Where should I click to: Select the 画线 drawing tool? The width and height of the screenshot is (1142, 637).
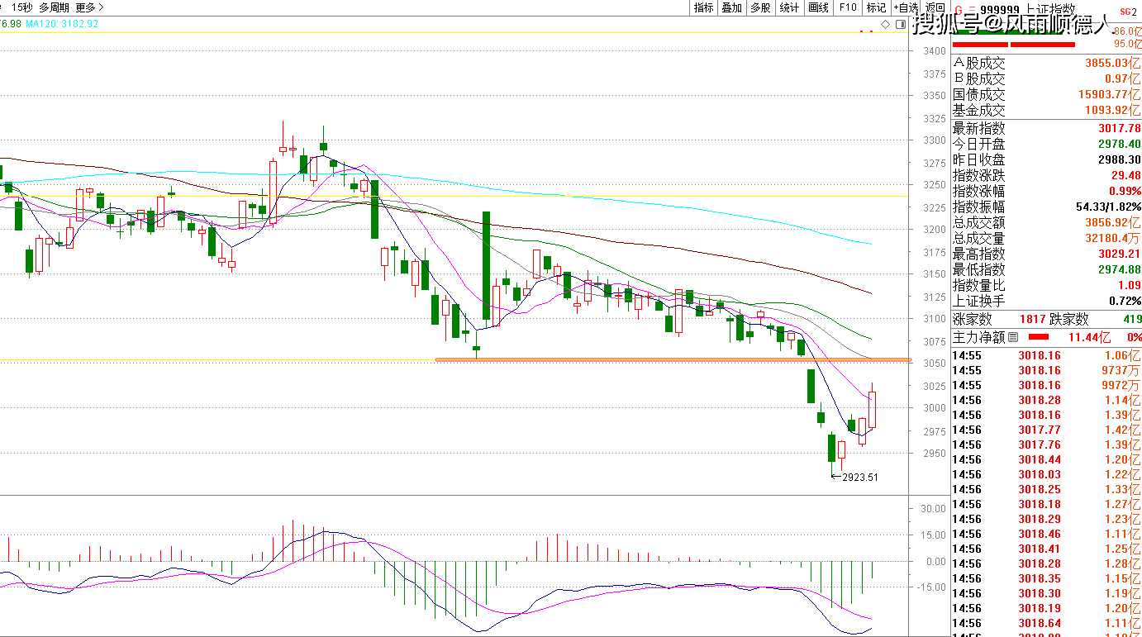pyautogui.click(x=818, y=7)
